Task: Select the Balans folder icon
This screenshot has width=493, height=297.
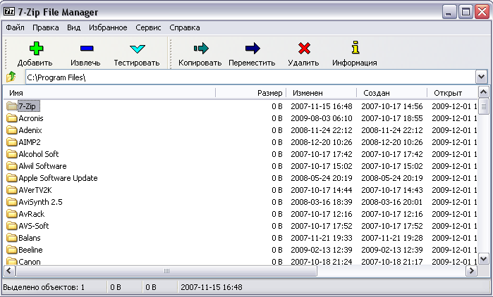Action: [11, 238]
